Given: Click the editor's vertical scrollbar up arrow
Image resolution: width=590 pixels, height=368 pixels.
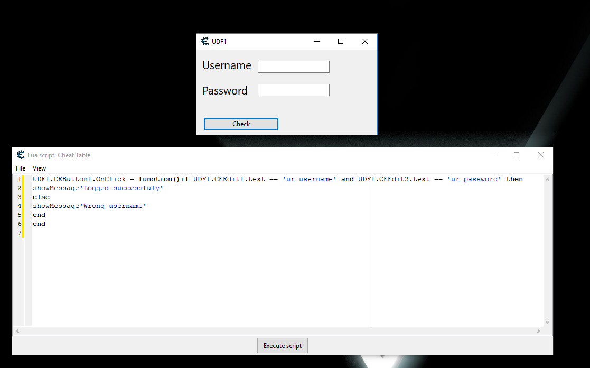Looking at the screenshot, I should (x=547, y=180).
